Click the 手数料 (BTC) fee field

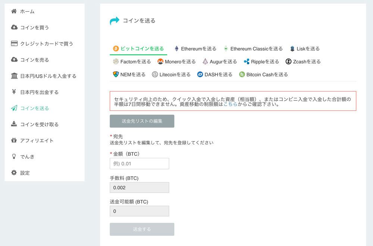pos(140,187)
